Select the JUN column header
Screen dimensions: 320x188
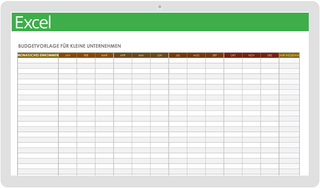(160, 55)
